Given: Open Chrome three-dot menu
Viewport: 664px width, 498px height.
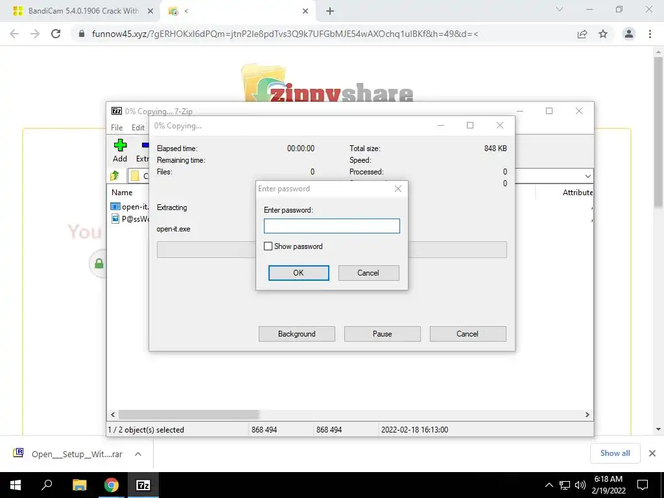Looking at the screenshot, I should click(x=650, y=34).
